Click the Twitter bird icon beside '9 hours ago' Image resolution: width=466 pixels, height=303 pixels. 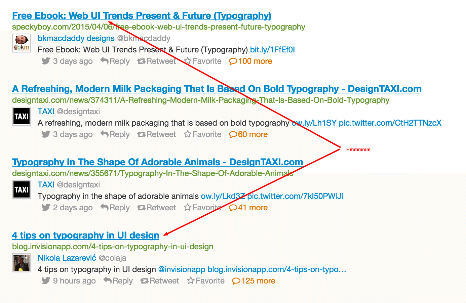tap(46, 280)
